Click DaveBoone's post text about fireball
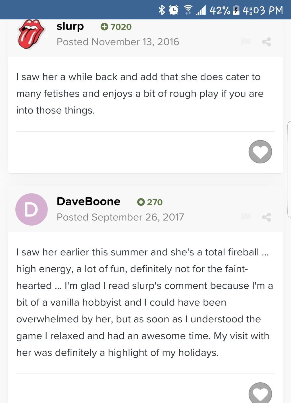 142,302
